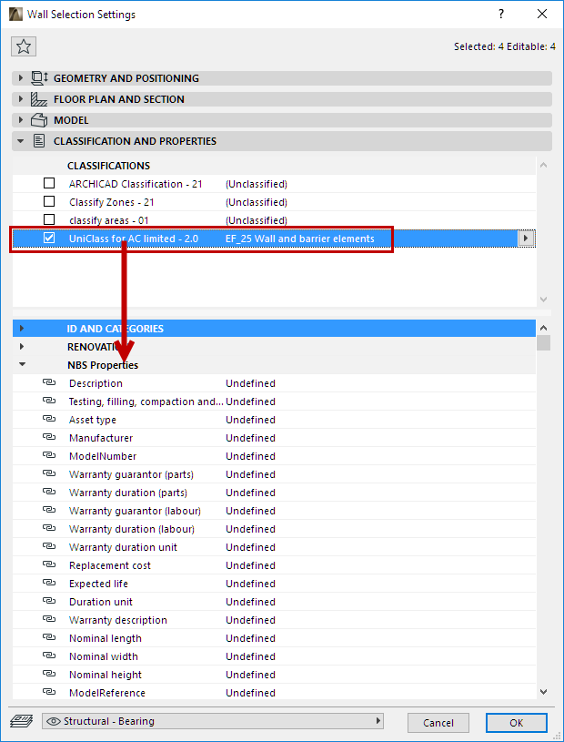Click the Undefined value for Description
564x742 pixels.
(x=250, y=383)
